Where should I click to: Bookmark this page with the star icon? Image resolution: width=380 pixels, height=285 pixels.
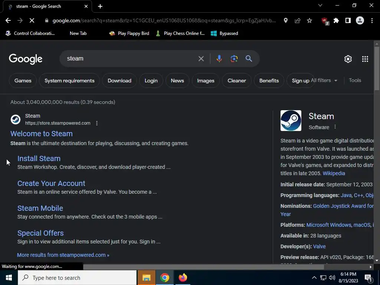pyautogui.click(x=309, y=21)
